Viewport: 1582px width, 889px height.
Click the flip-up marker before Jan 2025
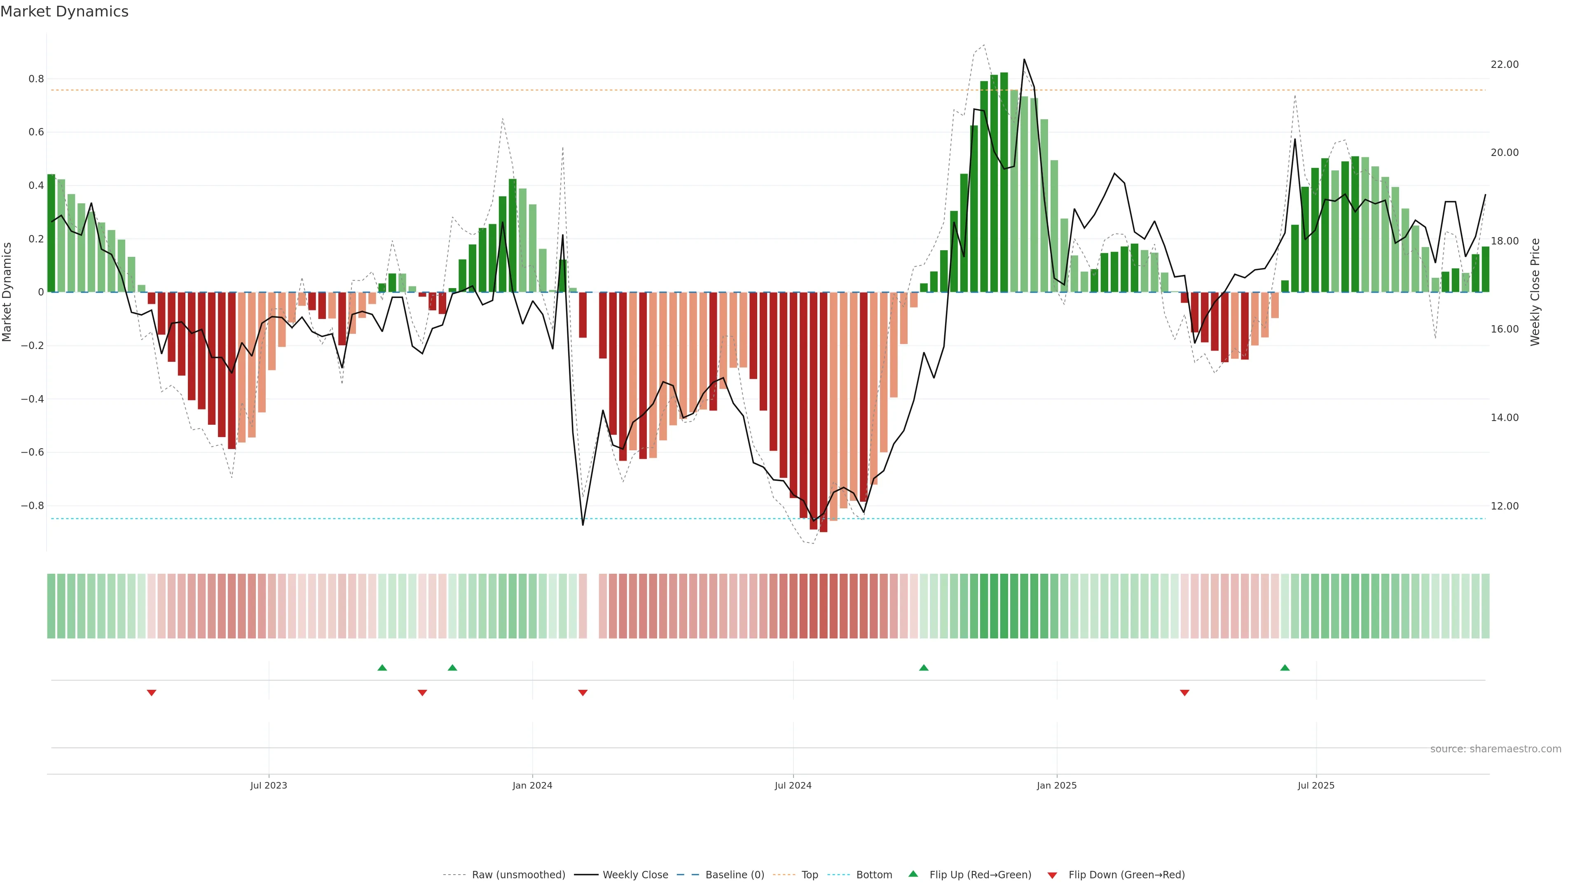pos(924,668)
